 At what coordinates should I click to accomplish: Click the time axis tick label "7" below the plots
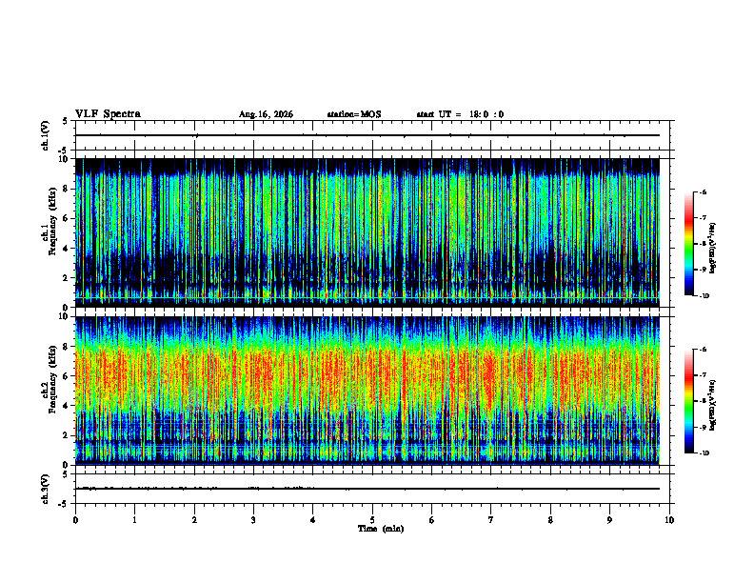[x=491, y=520]
